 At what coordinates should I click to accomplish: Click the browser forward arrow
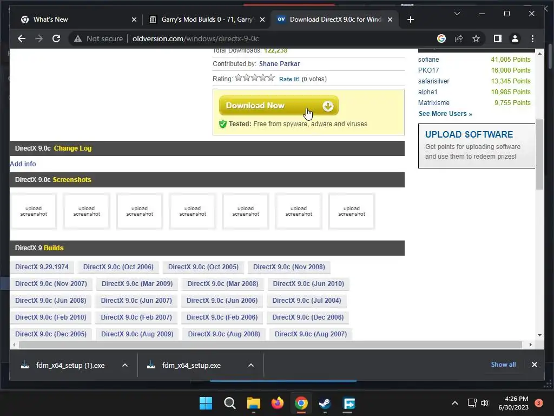tap(39, 38)
